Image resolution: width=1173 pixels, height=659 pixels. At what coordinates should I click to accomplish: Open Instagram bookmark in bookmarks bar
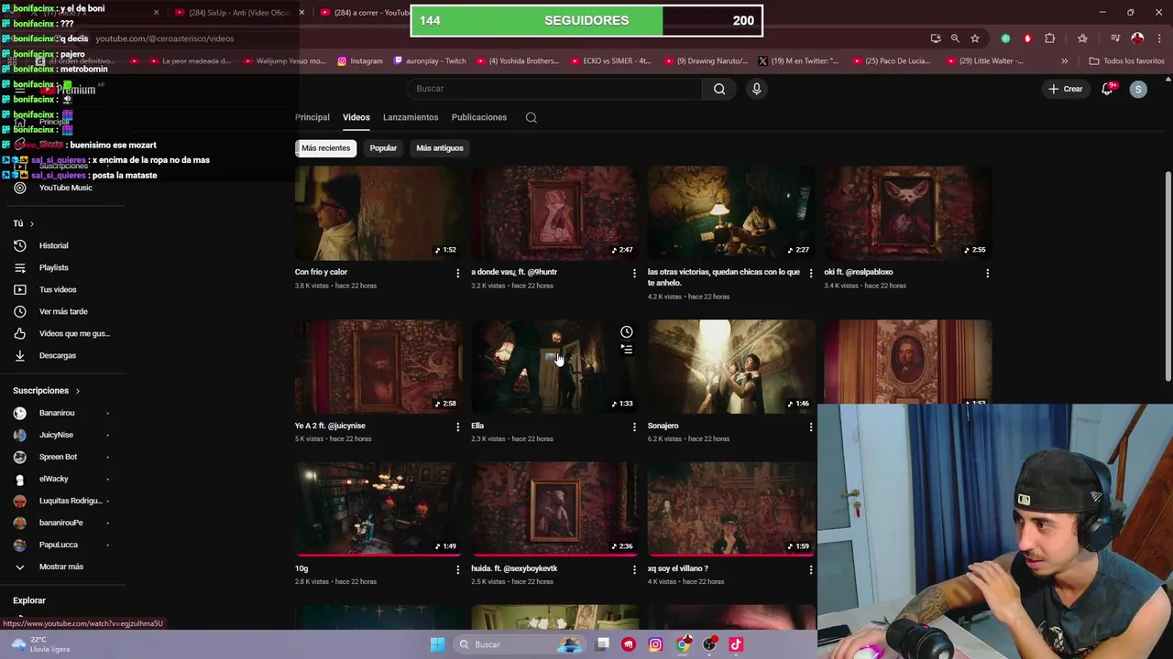click(360, 61)
